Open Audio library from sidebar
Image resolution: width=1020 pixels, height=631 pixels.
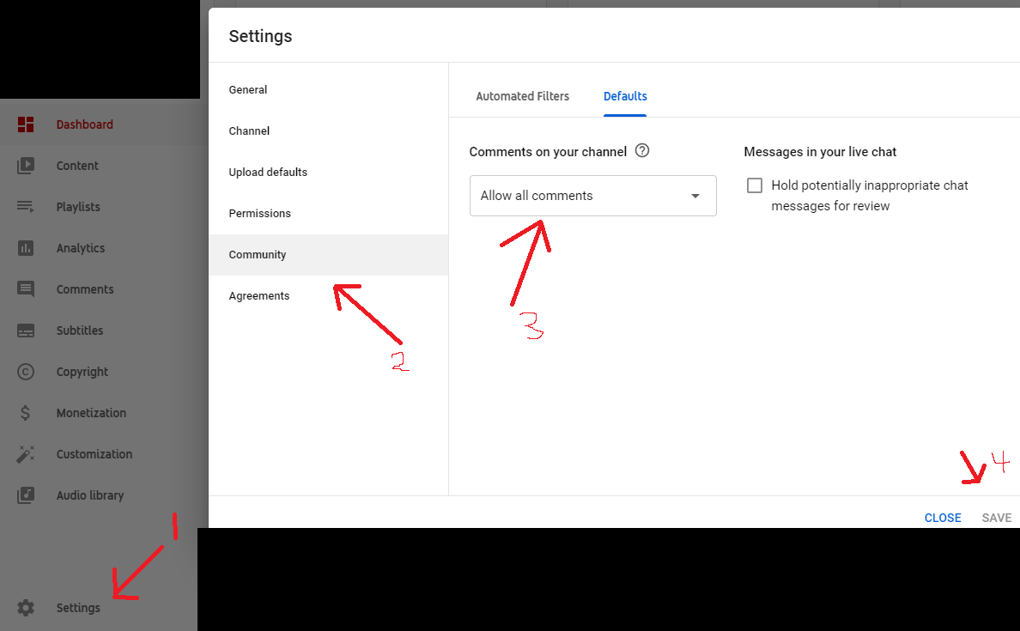(90, 495)
